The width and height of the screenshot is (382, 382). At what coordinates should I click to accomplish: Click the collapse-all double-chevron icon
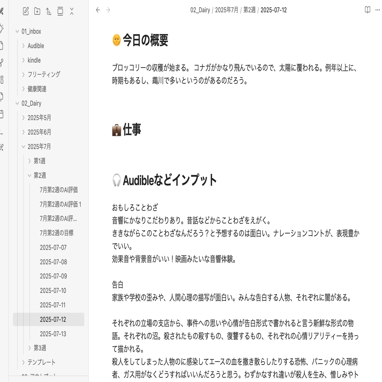pyautogui.click(x=72, y=11)
